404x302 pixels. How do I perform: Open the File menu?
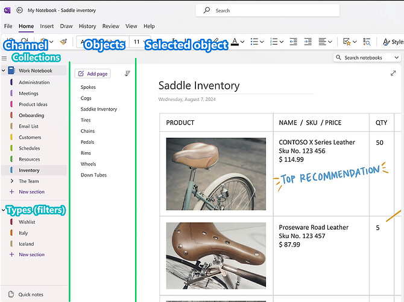coord(8,26)
